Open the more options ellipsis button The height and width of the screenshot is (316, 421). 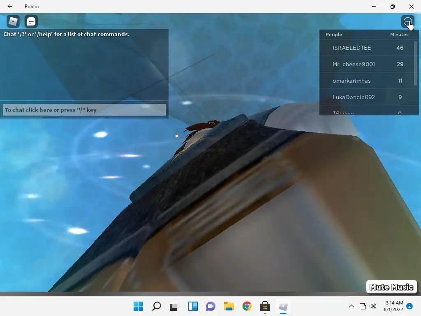click(407, 21)
